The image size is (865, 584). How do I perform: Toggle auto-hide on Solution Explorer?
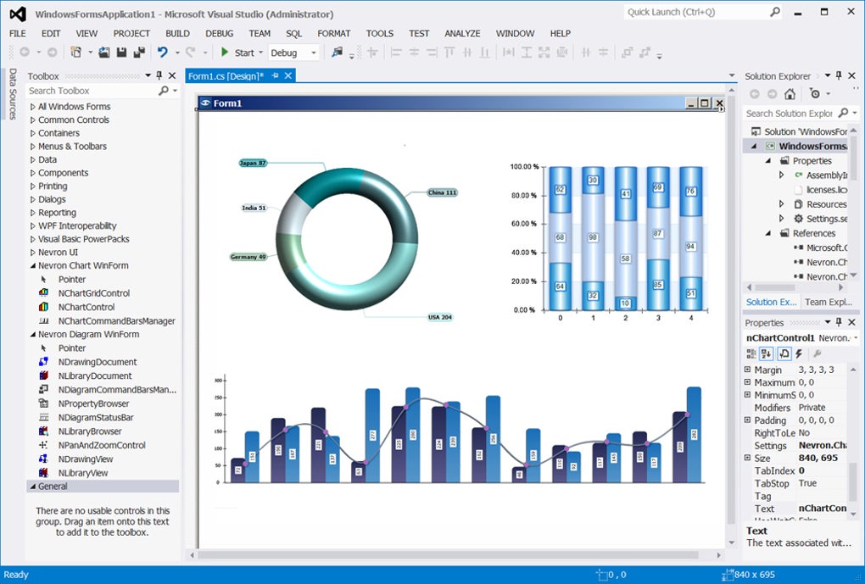(x=839, y=75)
